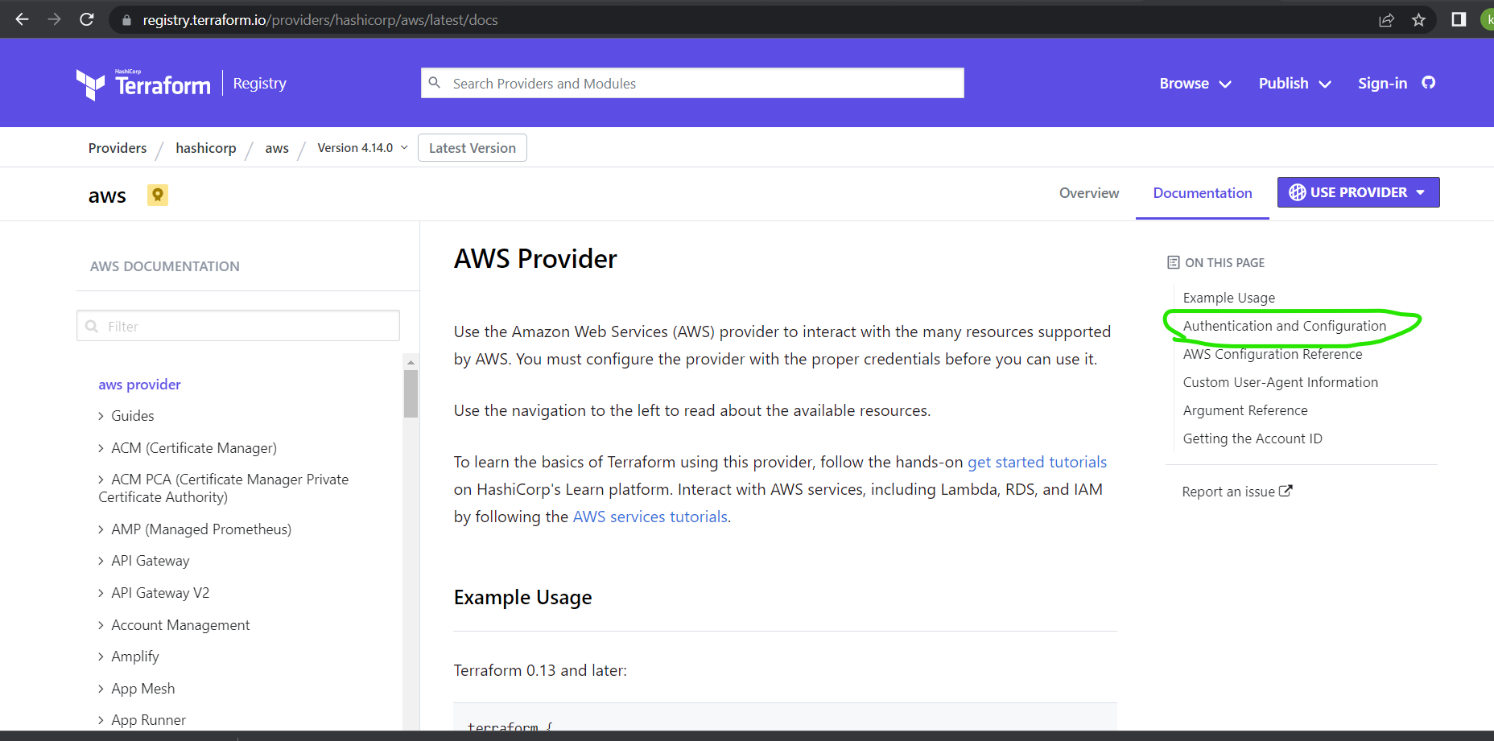Click the browser reload icon
Viewport: 1494px width, 741px height.
pyautogui.click(x=87, y=19)
